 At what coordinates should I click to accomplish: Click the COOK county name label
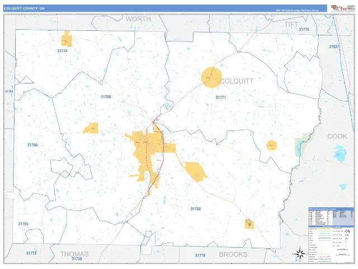[x=337, y=136]
